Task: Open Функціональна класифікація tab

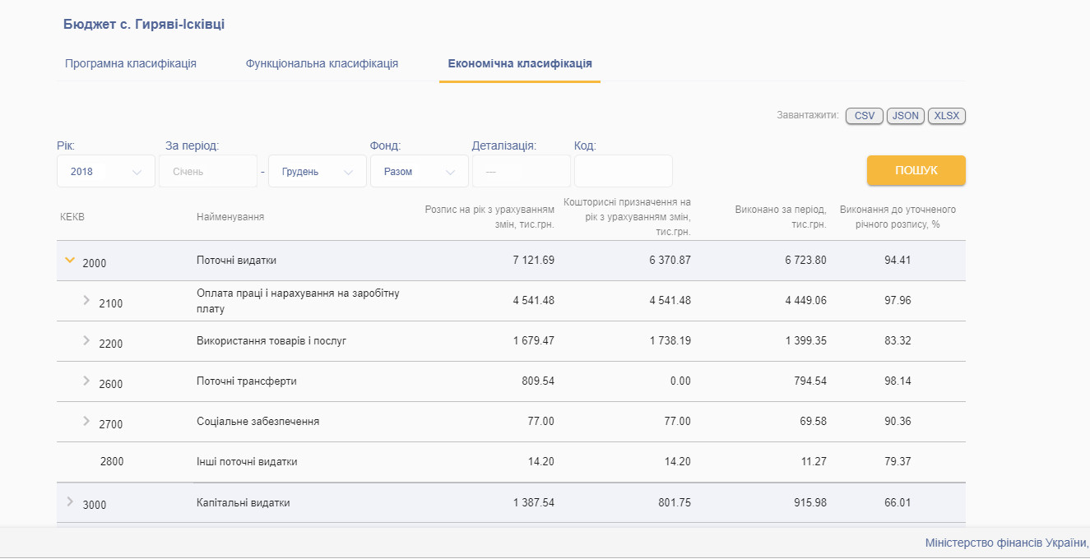Action: (322, 63)
